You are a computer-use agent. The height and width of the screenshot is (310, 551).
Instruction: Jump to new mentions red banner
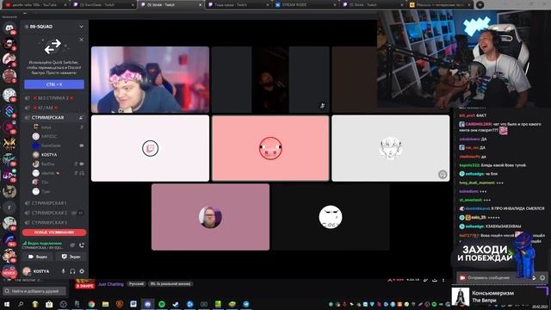click(54, 232)
